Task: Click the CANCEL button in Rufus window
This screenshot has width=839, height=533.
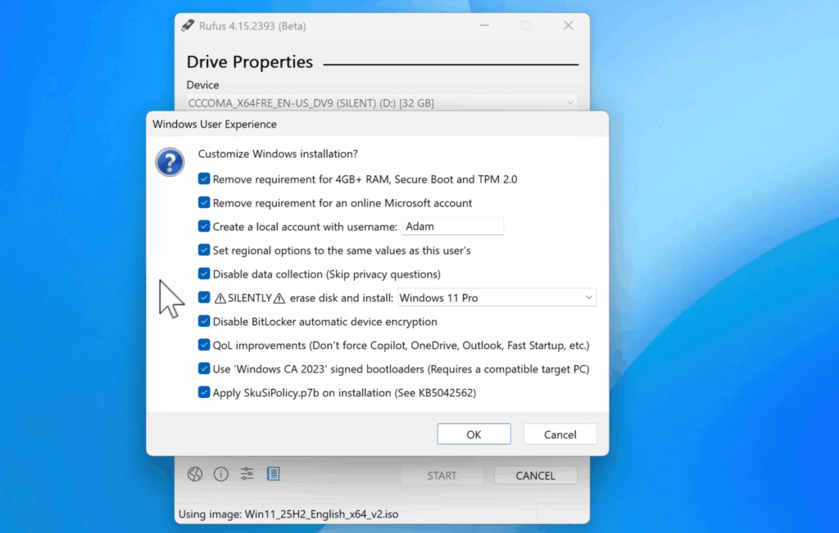Action: click(535, 475)
